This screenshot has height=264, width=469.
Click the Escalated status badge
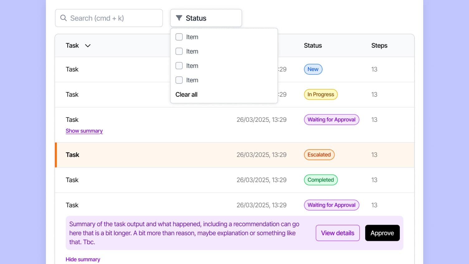[x=319, y=155]
